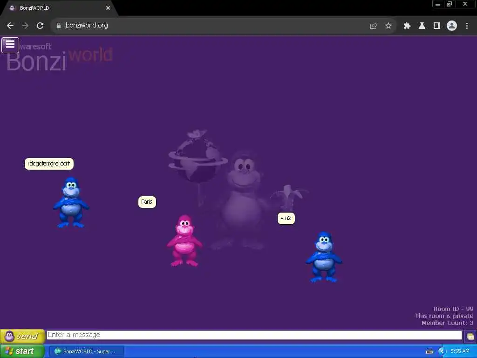Open the Windows XP start menu
477x358 pixels.
(22, 351)
